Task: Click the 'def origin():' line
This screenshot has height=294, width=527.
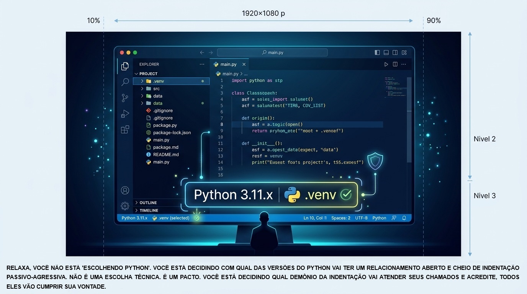Action: click(x=258, y=118)
